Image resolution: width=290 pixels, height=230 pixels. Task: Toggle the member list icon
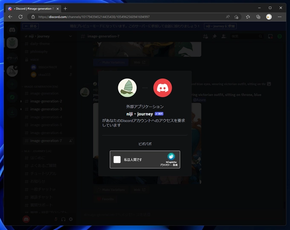223,36
